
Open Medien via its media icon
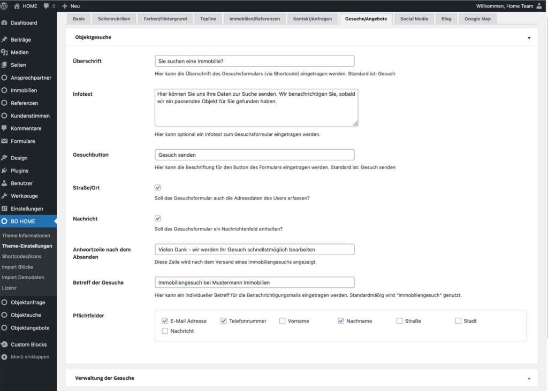[x=5, y=52]
